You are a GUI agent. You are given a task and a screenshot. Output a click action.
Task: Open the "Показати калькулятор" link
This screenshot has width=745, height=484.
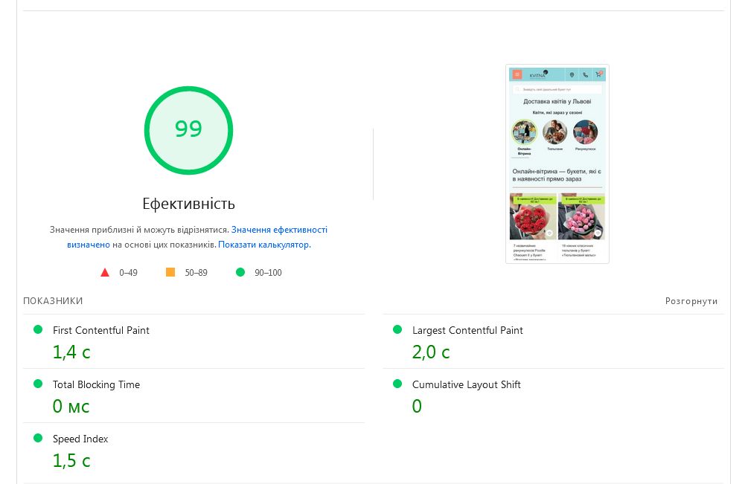[x=264, y=245]
